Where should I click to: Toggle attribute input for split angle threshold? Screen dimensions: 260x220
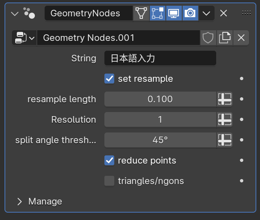[224, 140]
